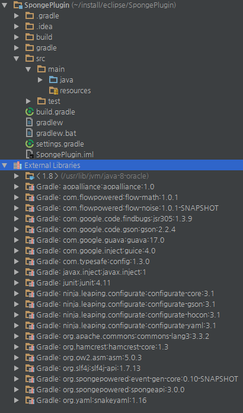This screenshot has height=413, width=243.
Task: Click the flow-noise library icon
Action: pos(30,208)
